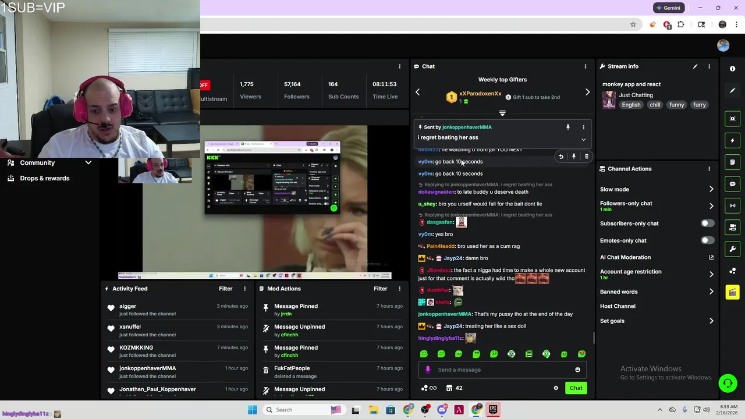Click the wrench sidebar icon
745x419 pixels.
pyautogui.click(x=732, y=249)
